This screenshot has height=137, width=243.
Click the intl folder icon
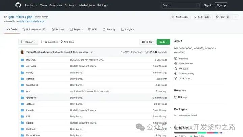coord(22,116)
